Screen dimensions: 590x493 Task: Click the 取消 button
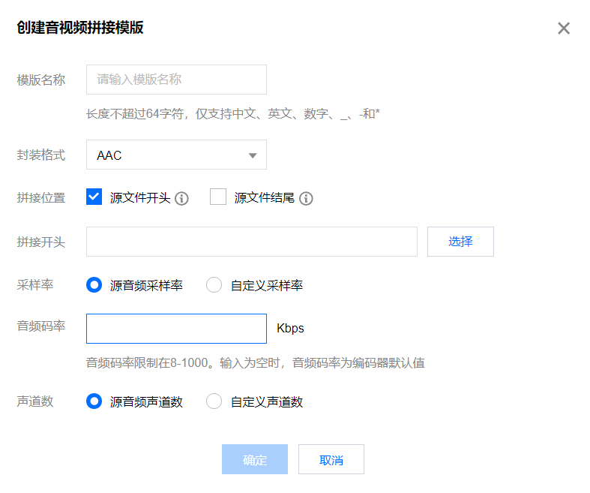point(331,459)
